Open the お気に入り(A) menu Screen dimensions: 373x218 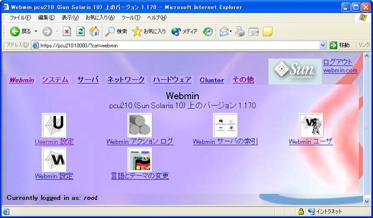(x=100, y=18)
